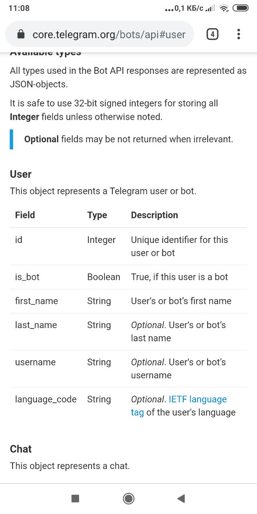
Task: Select the Field column header
Action: [25, 215]
